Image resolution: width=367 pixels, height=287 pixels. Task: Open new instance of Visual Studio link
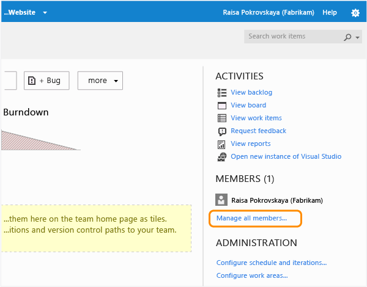click(x=286, y=156)
